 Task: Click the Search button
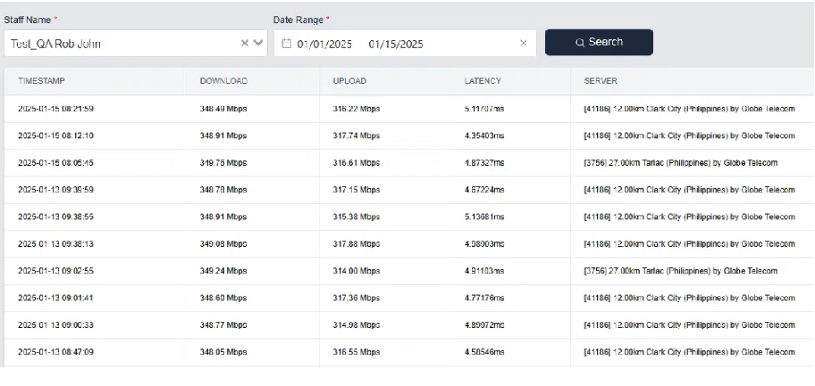tap(599, 42)
